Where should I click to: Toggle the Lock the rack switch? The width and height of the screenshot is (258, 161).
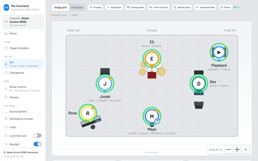[x=37, y=136]
